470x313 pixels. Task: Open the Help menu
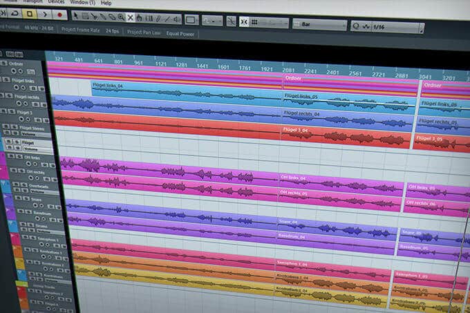point(106,3)
